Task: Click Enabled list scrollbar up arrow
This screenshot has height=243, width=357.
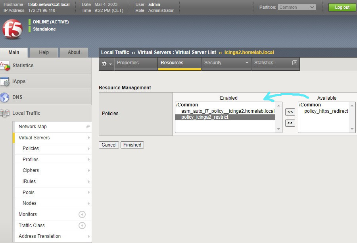Action: [x=278, y=106]
